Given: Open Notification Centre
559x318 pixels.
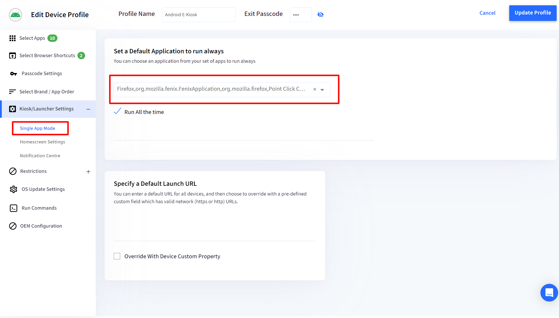Looking at the screenshot, I should point(40,156).
